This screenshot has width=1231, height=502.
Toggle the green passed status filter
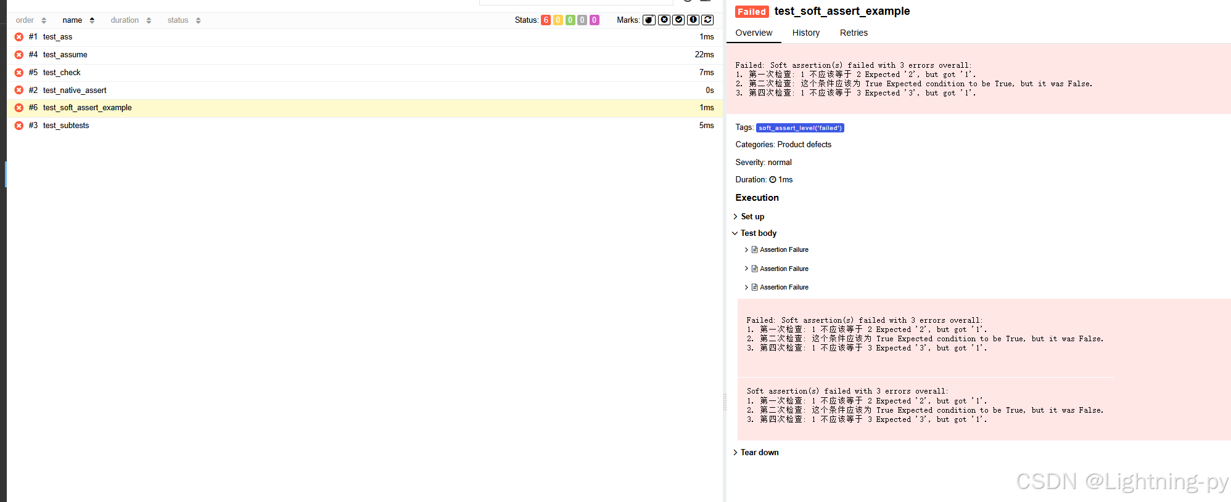click(x=570, y=20)
